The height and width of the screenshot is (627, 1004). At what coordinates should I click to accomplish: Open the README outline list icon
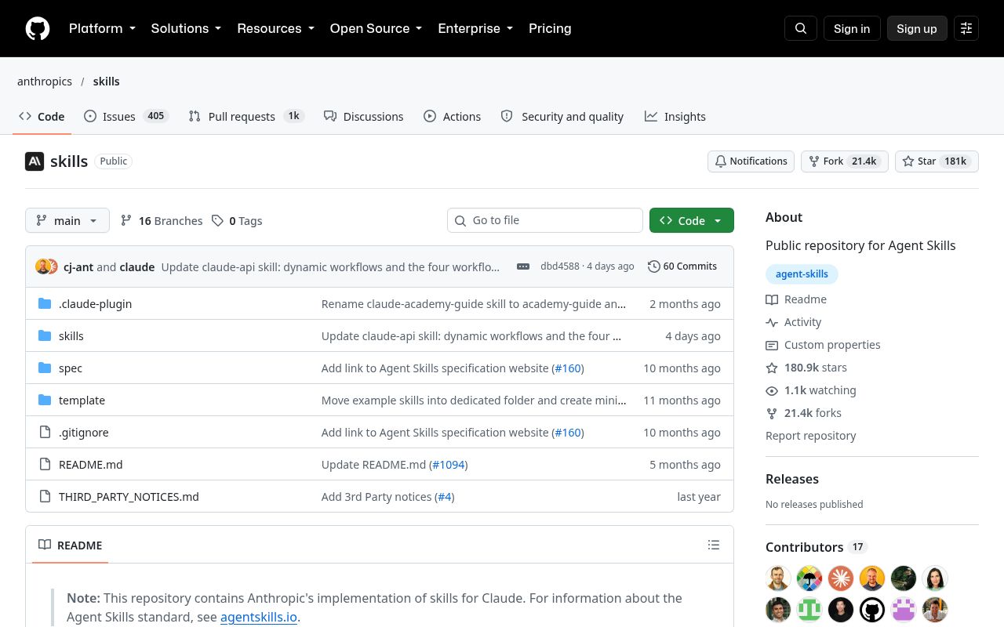[714, 545]
